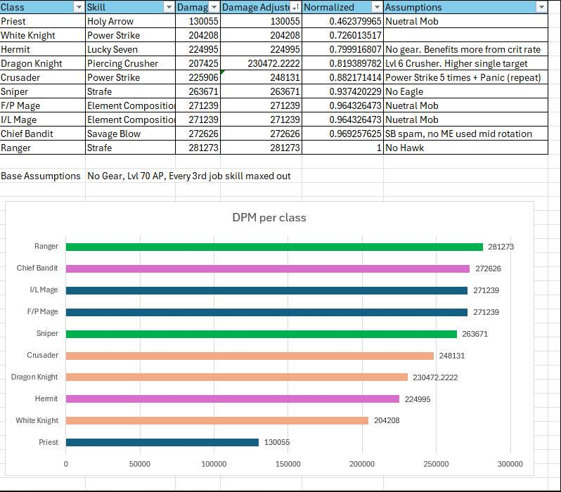Select the Chief Bandit class cell
This screenshot has width=561, height=492.
(43, 134)
